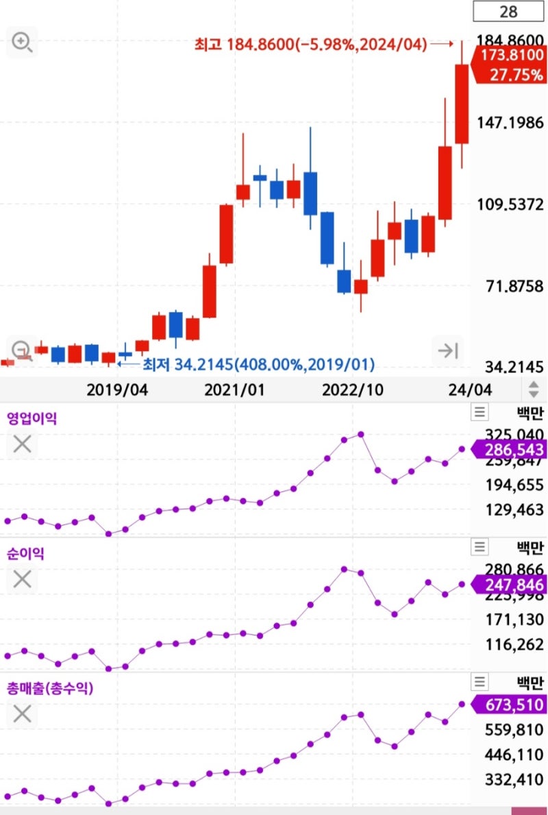
Task: Click the 559,810 axis value
Action: pyautogui.click(x=514, y=730)
